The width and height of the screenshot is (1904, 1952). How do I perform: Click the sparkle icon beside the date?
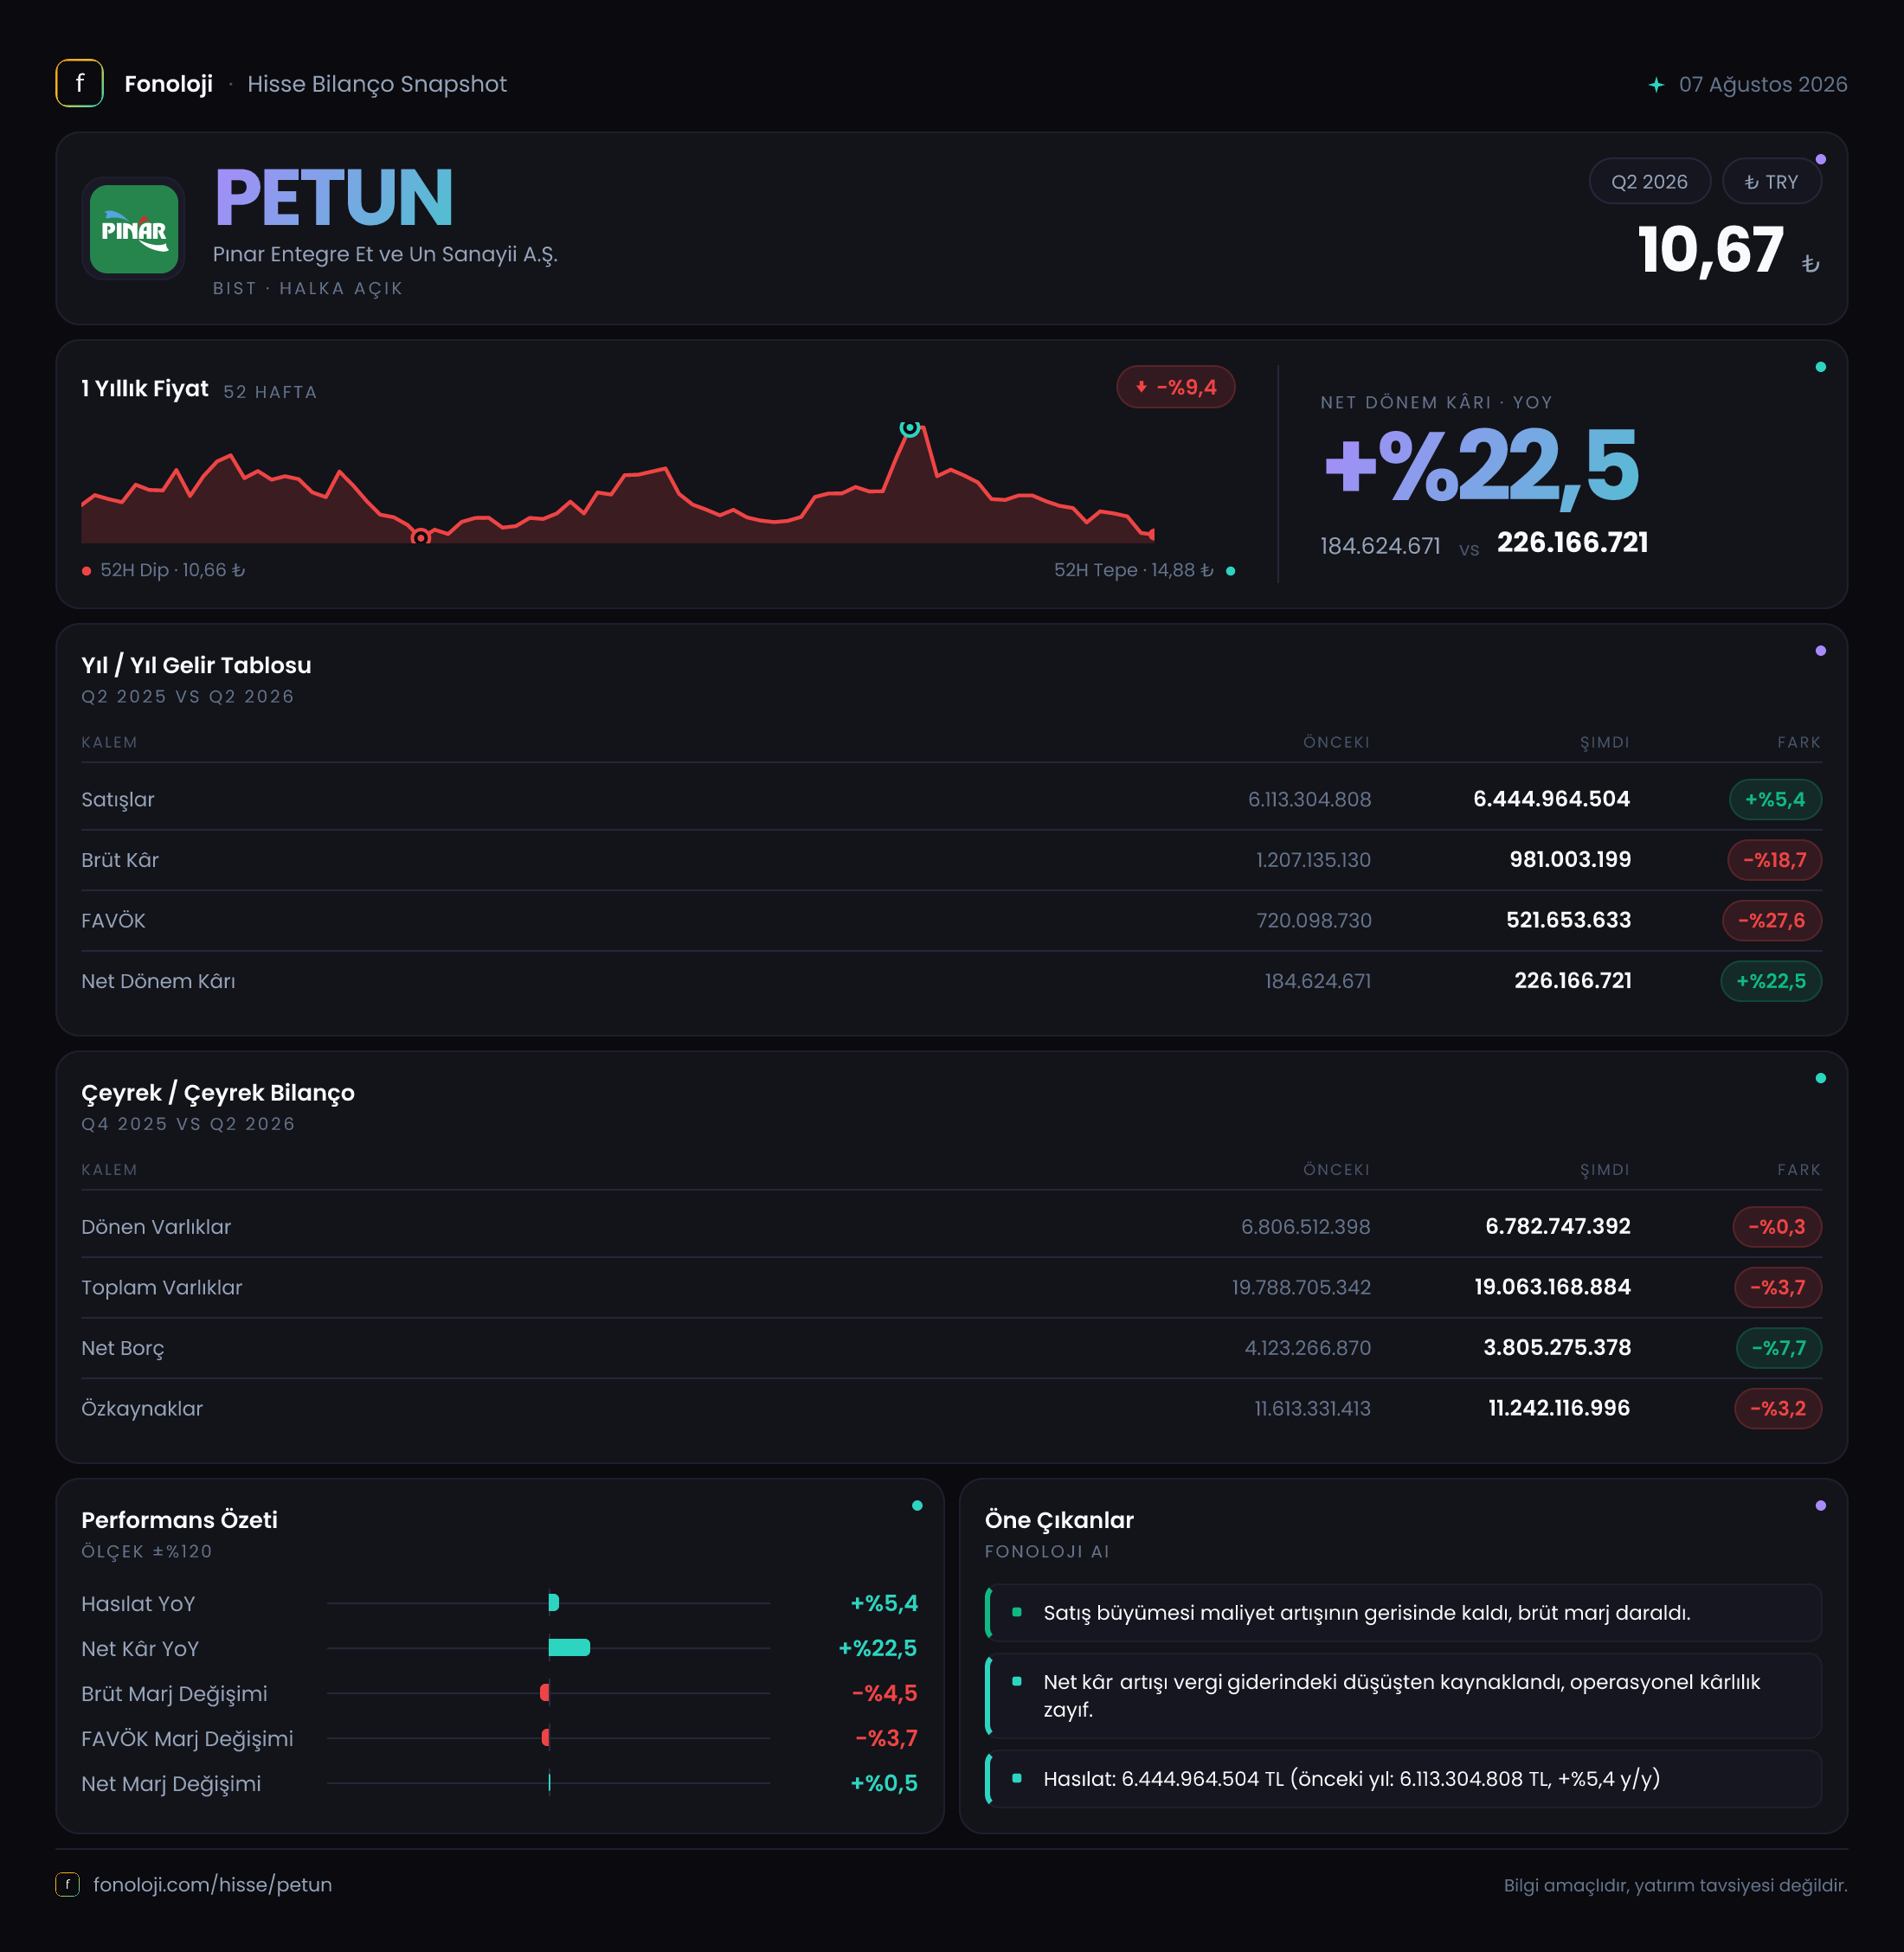[x=1656, y=85]
